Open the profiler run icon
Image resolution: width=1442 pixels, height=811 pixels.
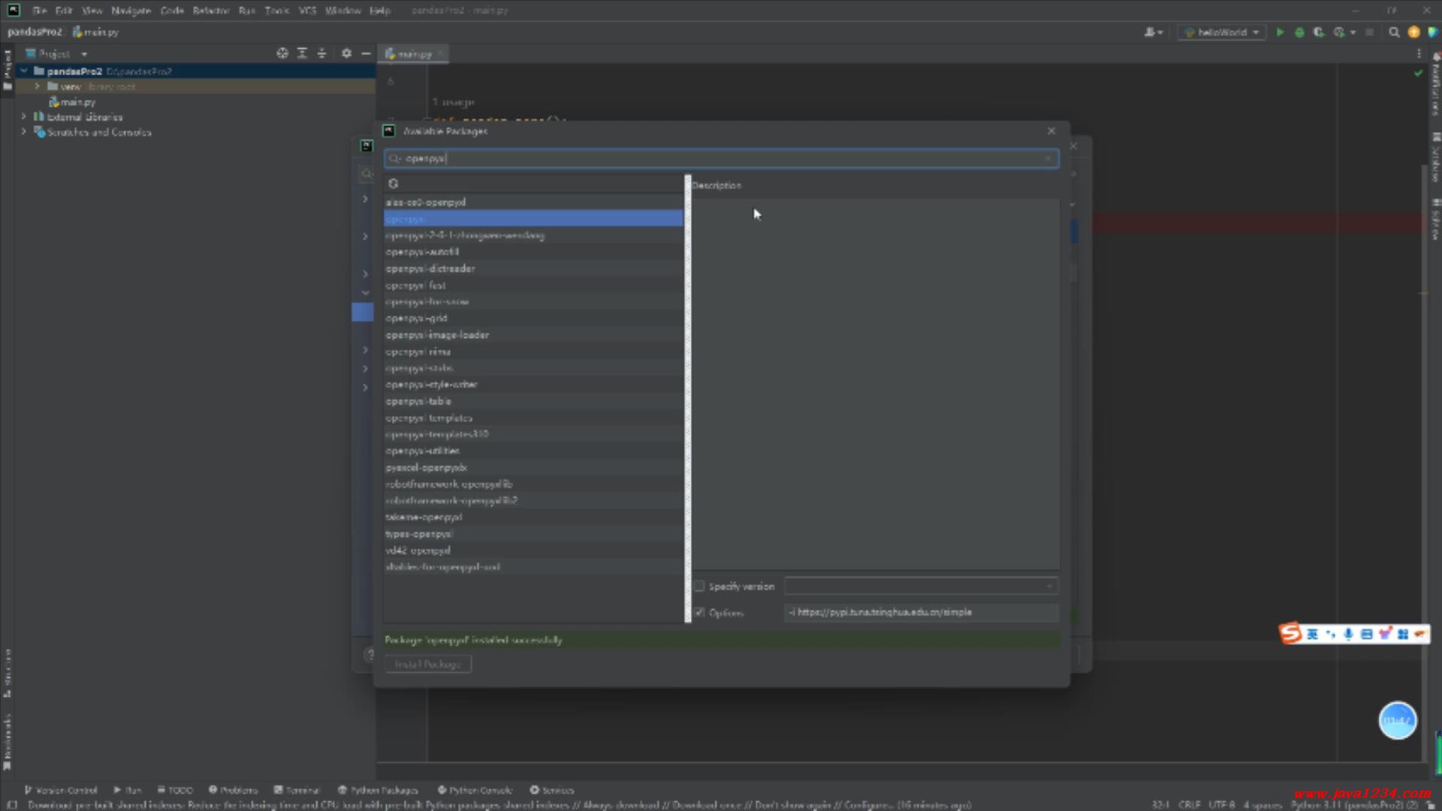click(1338, 32)
